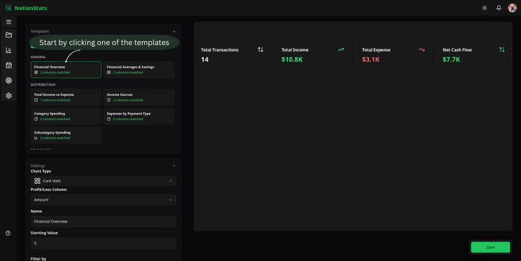Pick the Category Spending template

point(66,116)
